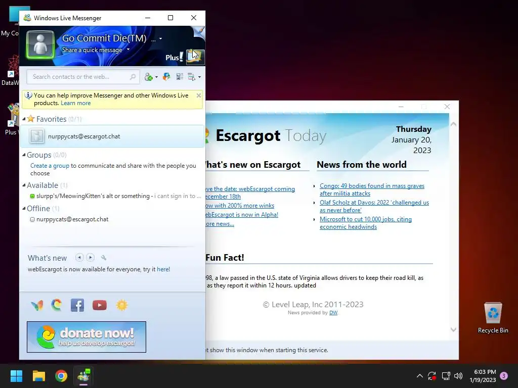
Task: Click the What's new wrench settings icon
Action: [x=103, y=258]
